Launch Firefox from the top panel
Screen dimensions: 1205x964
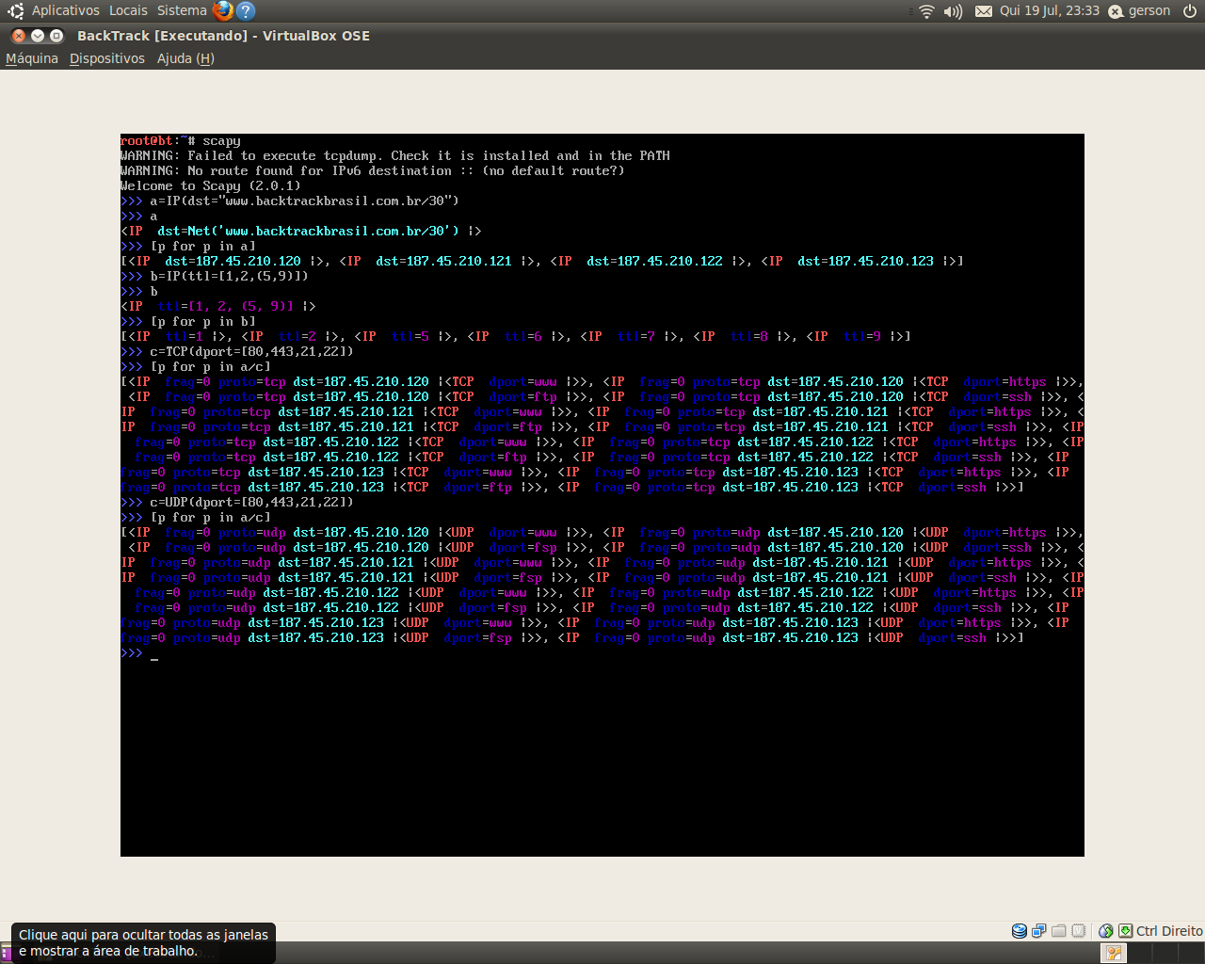pos(223,10)
